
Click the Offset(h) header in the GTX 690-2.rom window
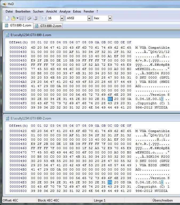coord(18,126)
